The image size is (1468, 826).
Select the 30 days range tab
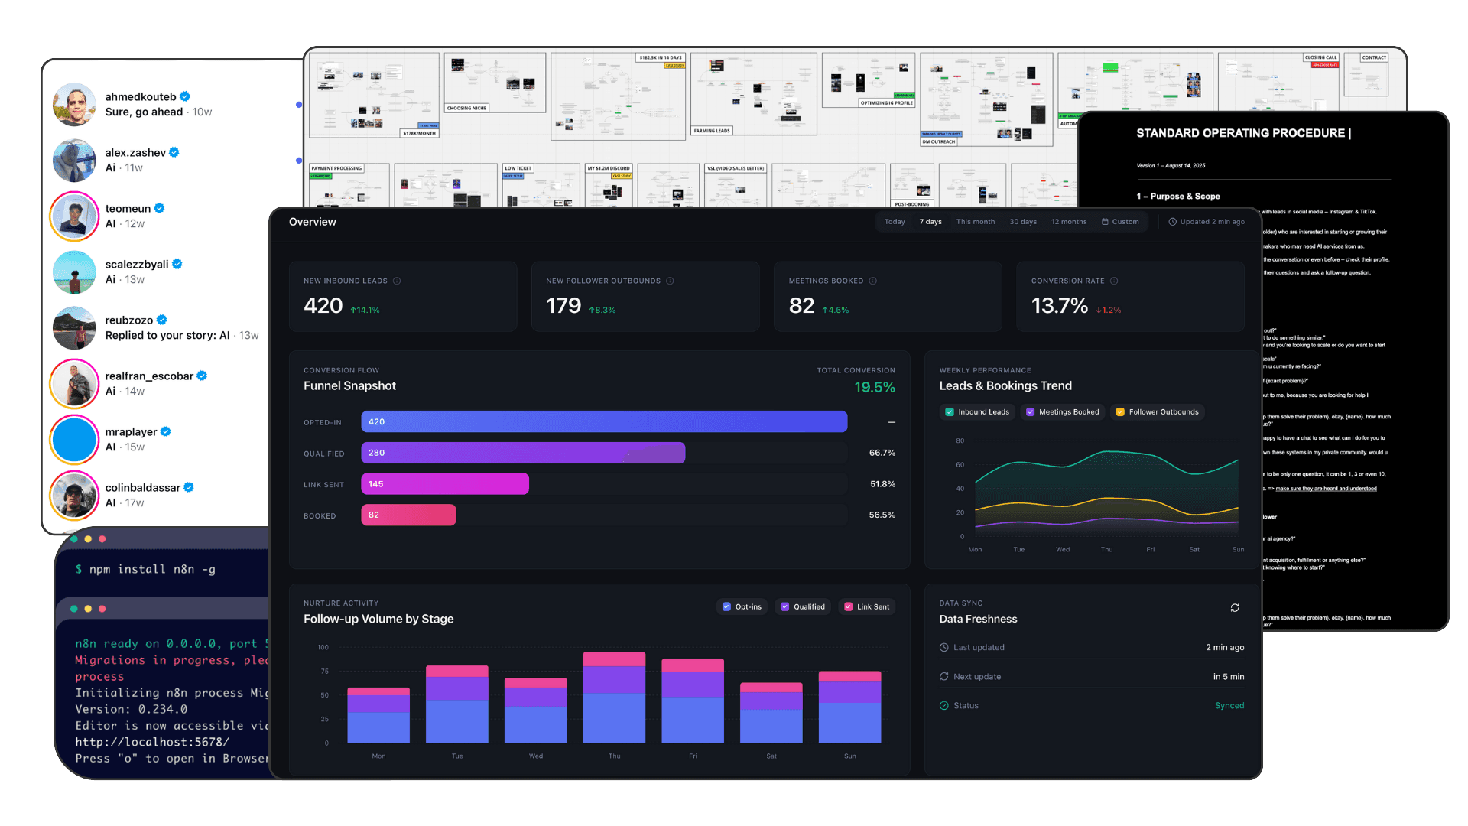point(1022,222)
